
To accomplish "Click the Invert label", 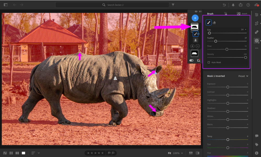I will click(x=244, y=14).
